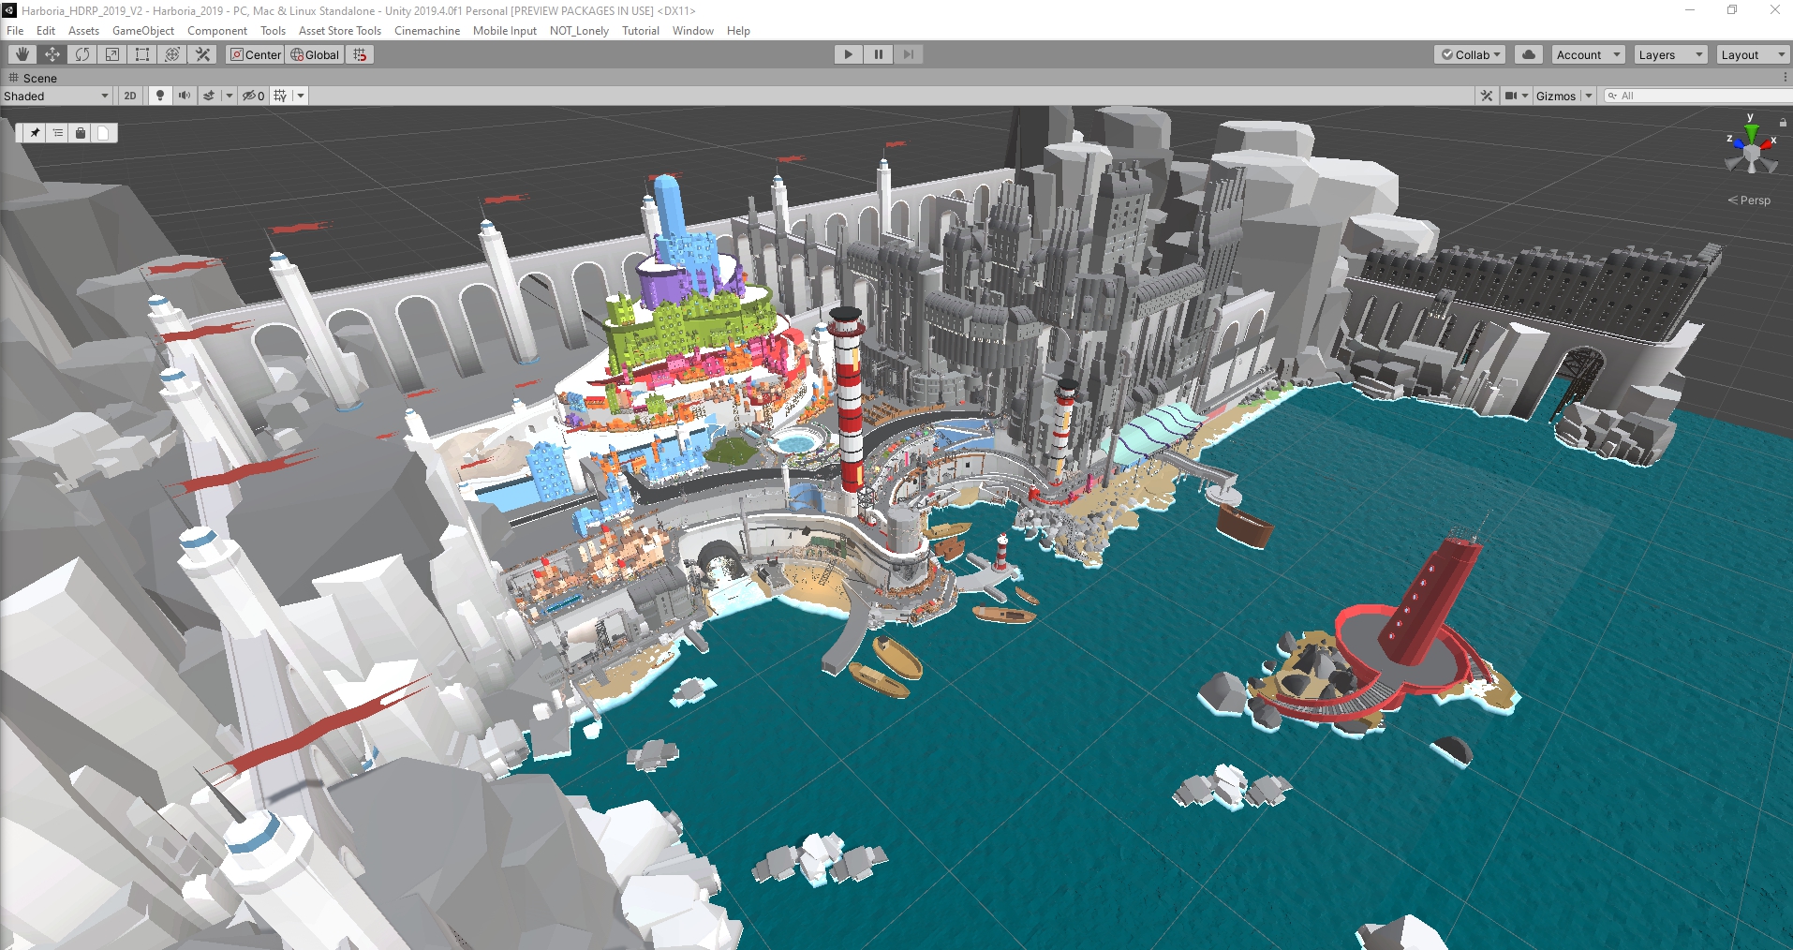Screen dimensions: 1793x950
Task: Select the Move tool
Action: click(51, 54)
